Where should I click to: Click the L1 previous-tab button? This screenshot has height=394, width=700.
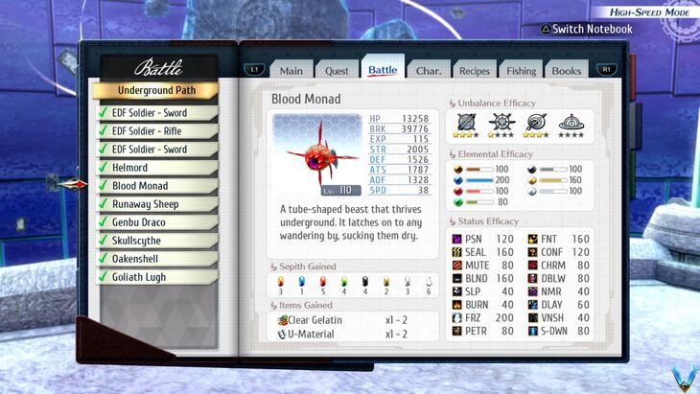[x=254, y=70]
